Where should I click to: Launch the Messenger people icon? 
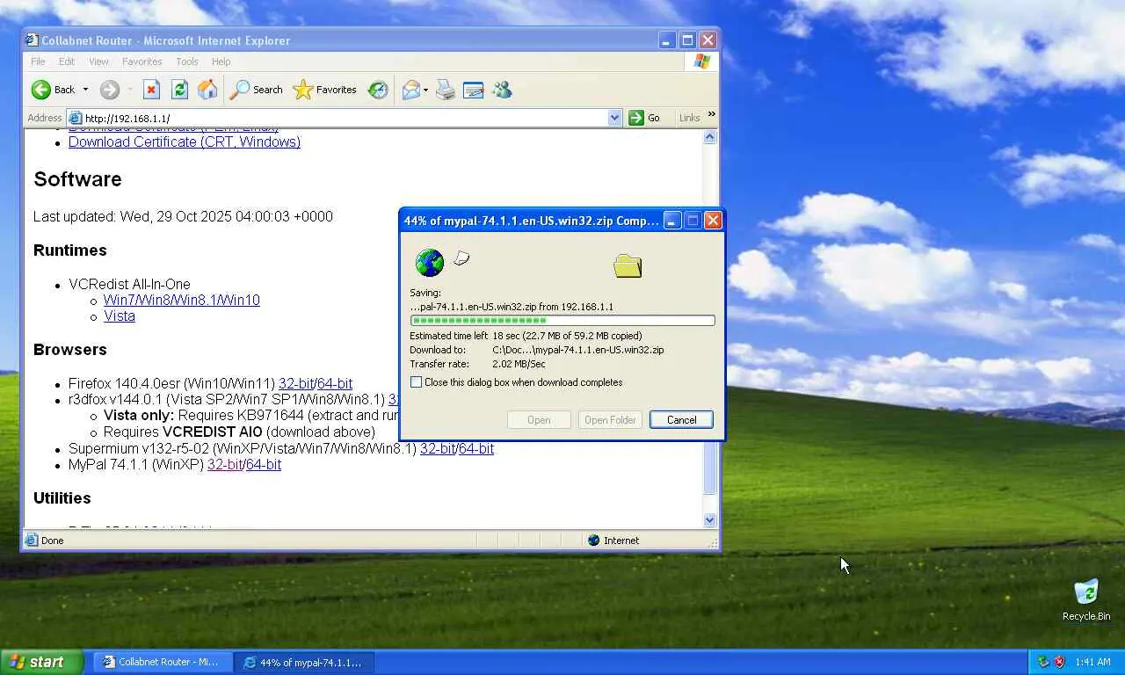[x=502, y=90]
